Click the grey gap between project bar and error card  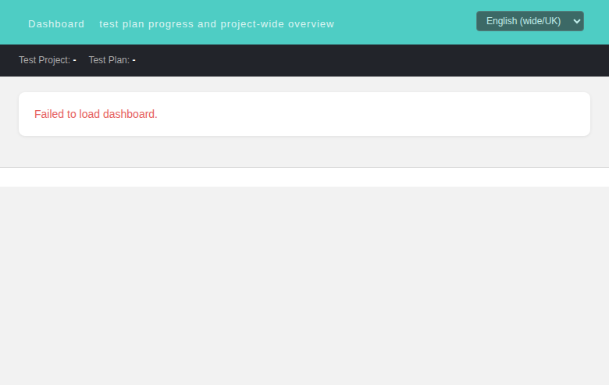point(304,84)
